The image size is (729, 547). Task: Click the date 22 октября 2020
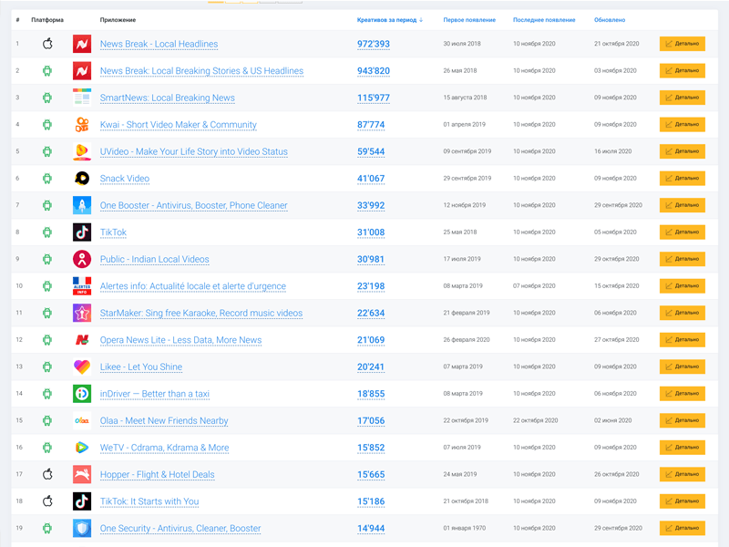coord(536,420)
